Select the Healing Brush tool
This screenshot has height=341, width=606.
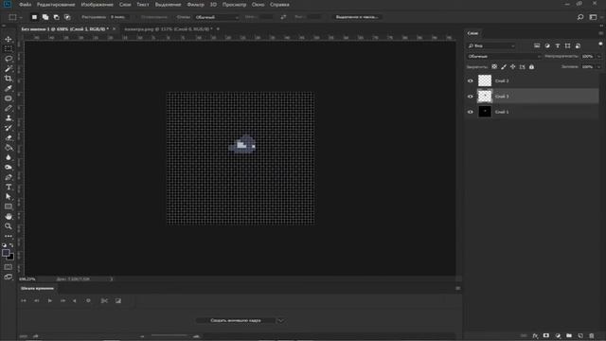pos(9,99)
